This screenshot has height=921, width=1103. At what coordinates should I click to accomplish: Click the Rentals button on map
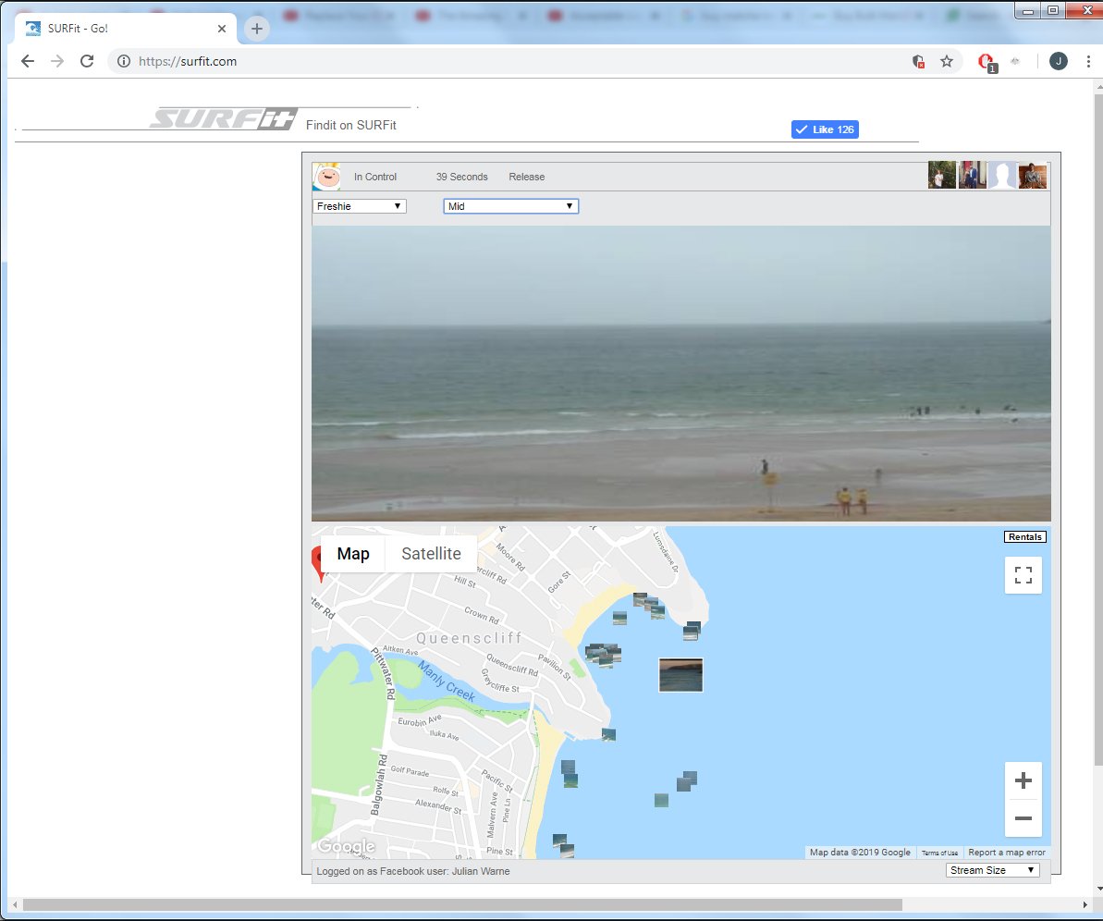pyautogui.click(x=1025, y=537)
